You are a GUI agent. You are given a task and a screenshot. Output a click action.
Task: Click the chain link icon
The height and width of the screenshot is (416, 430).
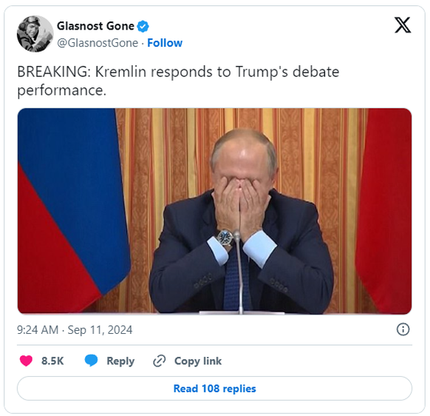(x=160, y=360)
